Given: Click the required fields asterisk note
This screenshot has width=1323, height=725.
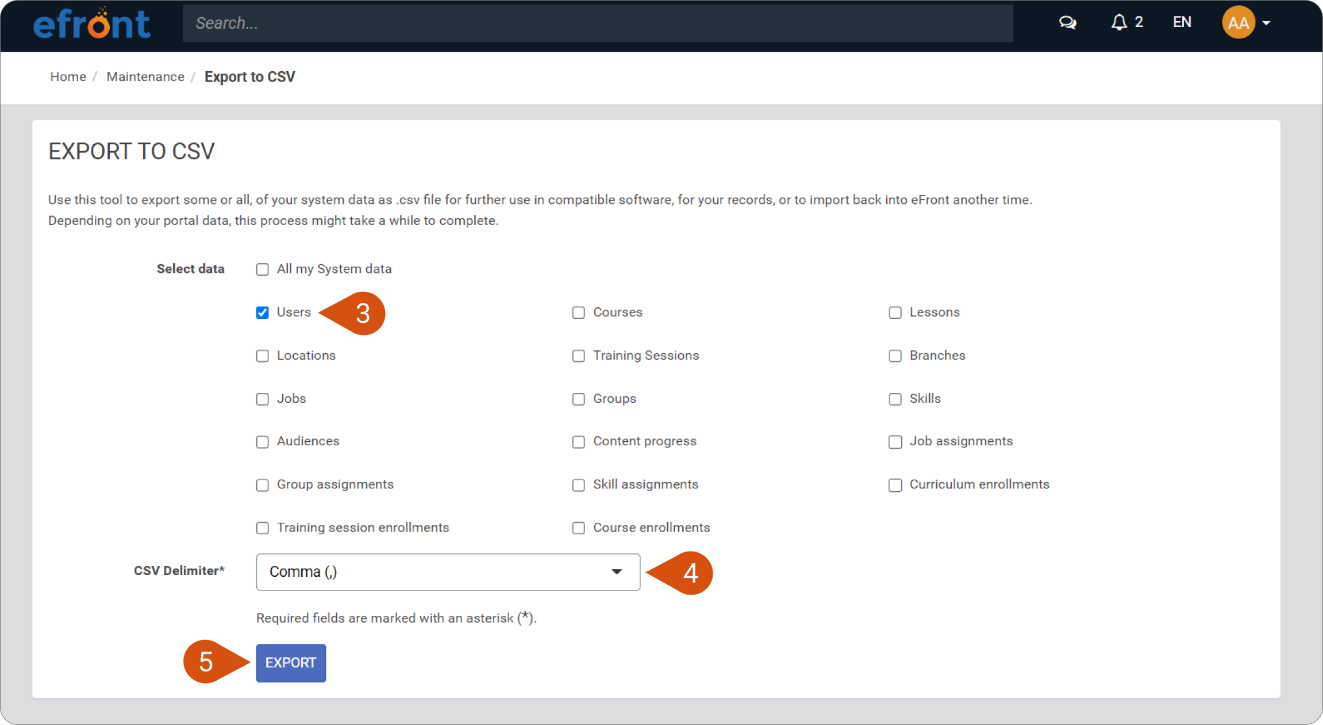Looking at the screenshot, I should 397,618.
